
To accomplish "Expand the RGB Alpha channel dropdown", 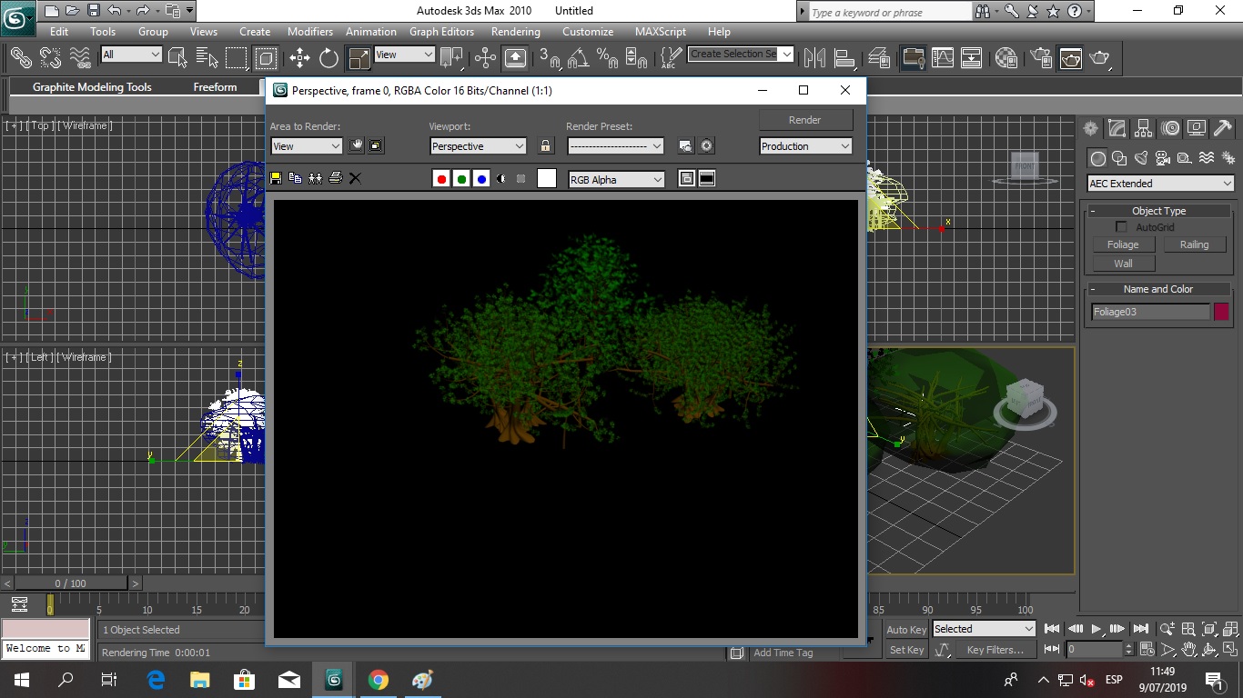I will (x=616, y=180).
